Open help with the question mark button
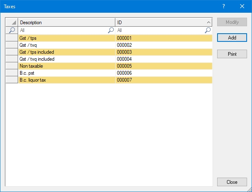Screen dimensions: 252x192 pyautogui.click(x=224, y=6)
